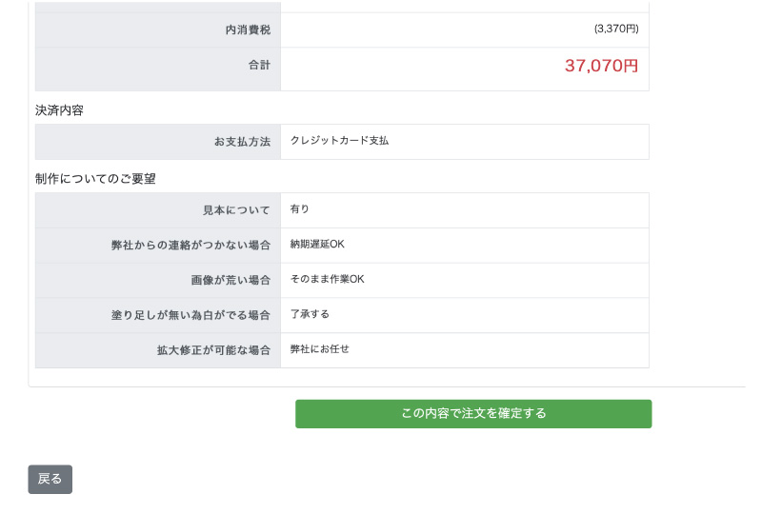Click the red 37,070円 total amount
The width and height of the screenshot is (762, 514).
pos(601,66)
